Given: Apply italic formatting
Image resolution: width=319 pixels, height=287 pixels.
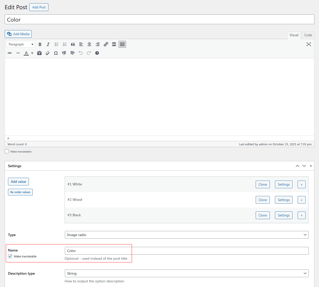Looking at the screenshot, I should 48,44.
